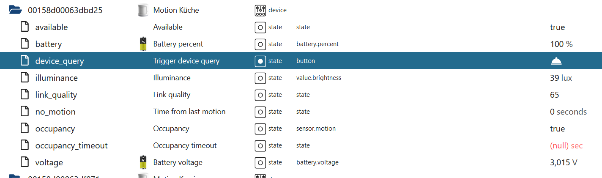Click the occupancy state type icon

tap(260, 129)
